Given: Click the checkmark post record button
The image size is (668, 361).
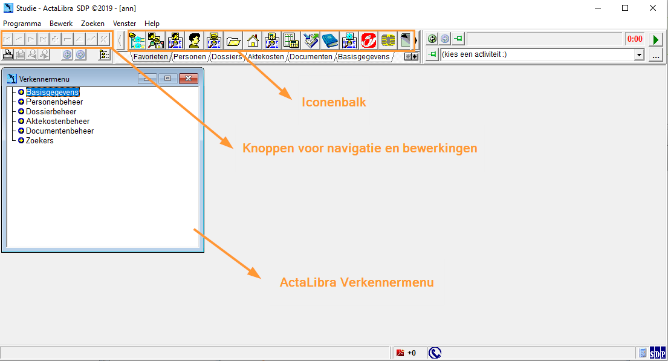Looking at the screenshot, I should (91, 39).
